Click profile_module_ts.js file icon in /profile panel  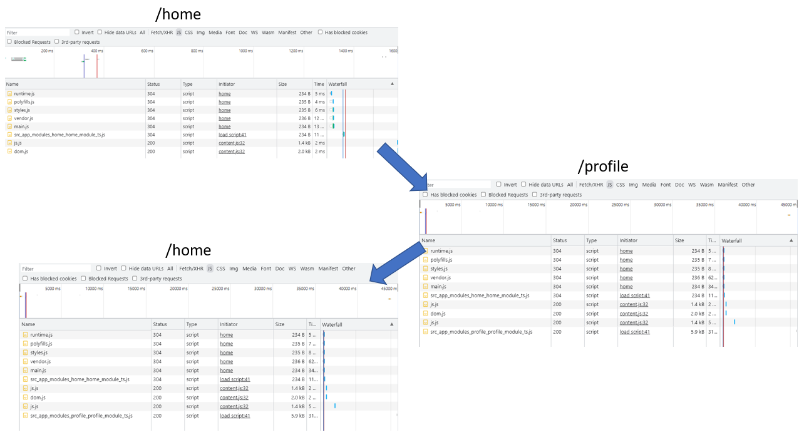coord(426,332)
